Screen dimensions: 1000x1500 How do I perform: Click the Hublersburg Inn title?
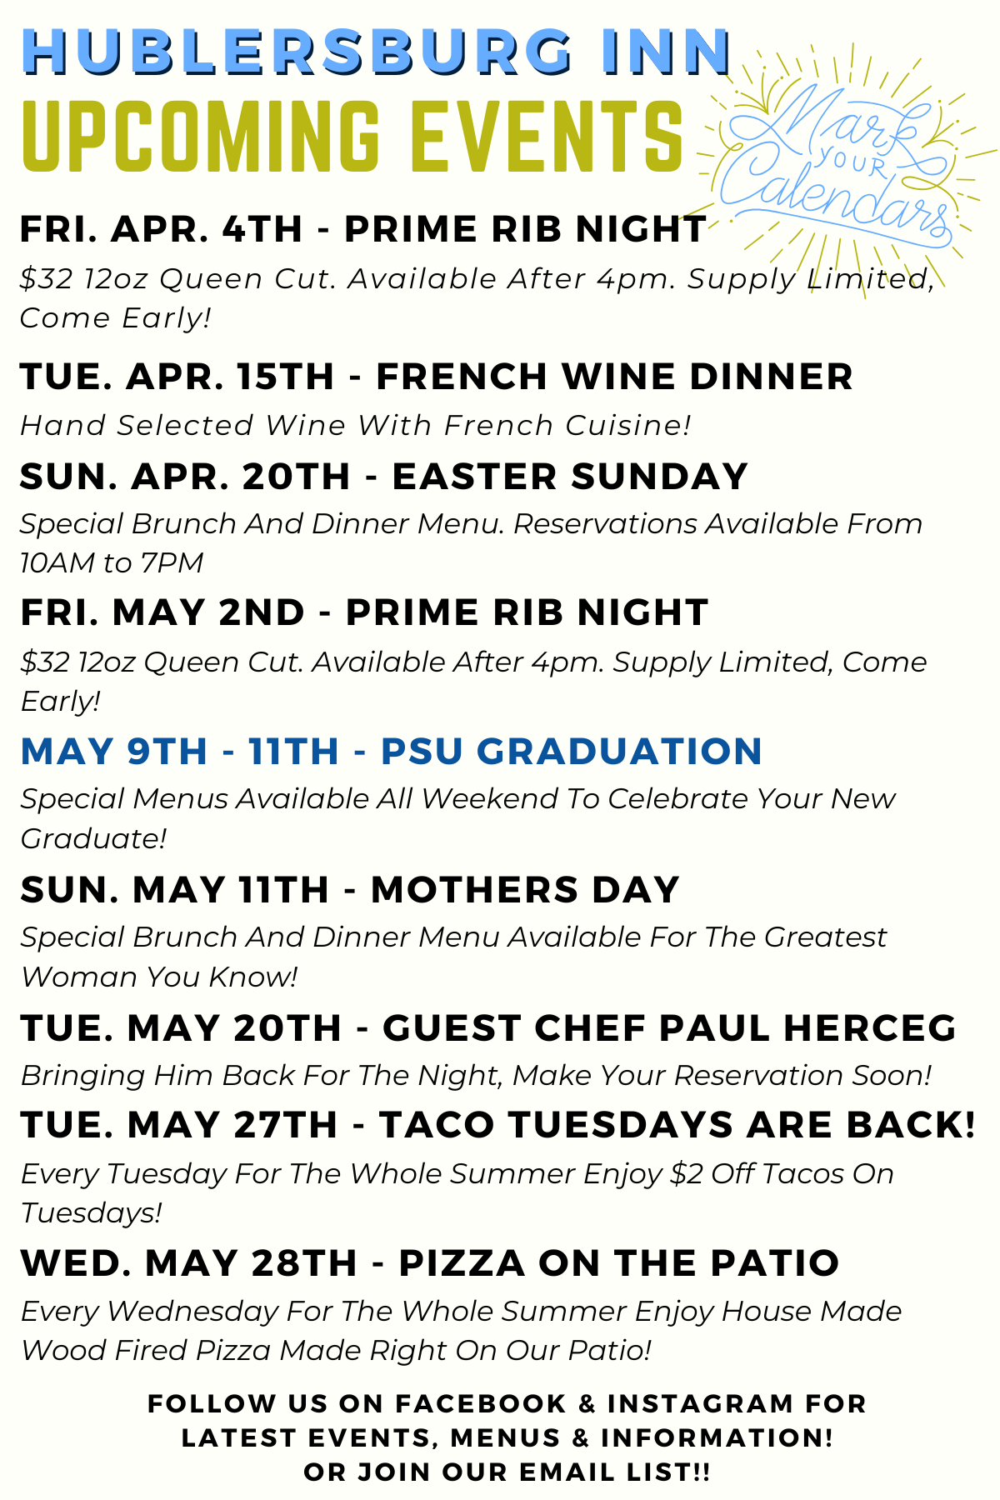[x=375, y=52]
